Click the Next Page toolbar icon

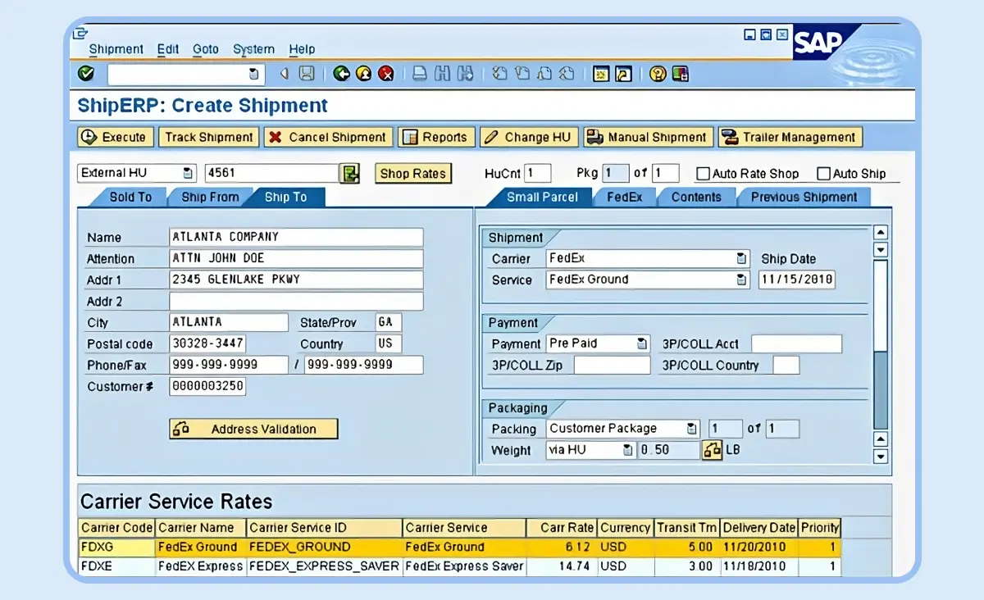[x=544, y=74]
